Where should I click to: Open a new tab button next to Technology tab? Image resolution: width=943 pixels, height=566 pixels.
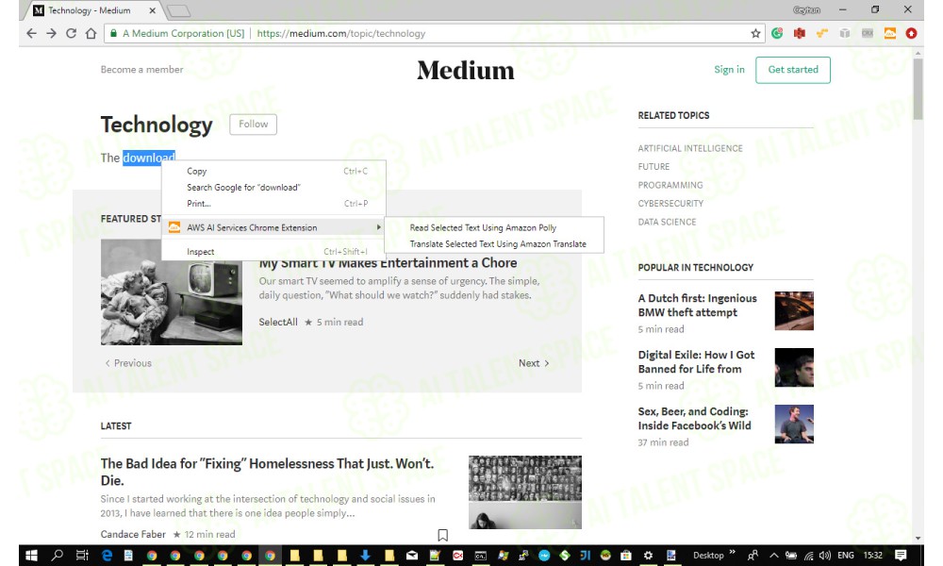click(178, 10)
